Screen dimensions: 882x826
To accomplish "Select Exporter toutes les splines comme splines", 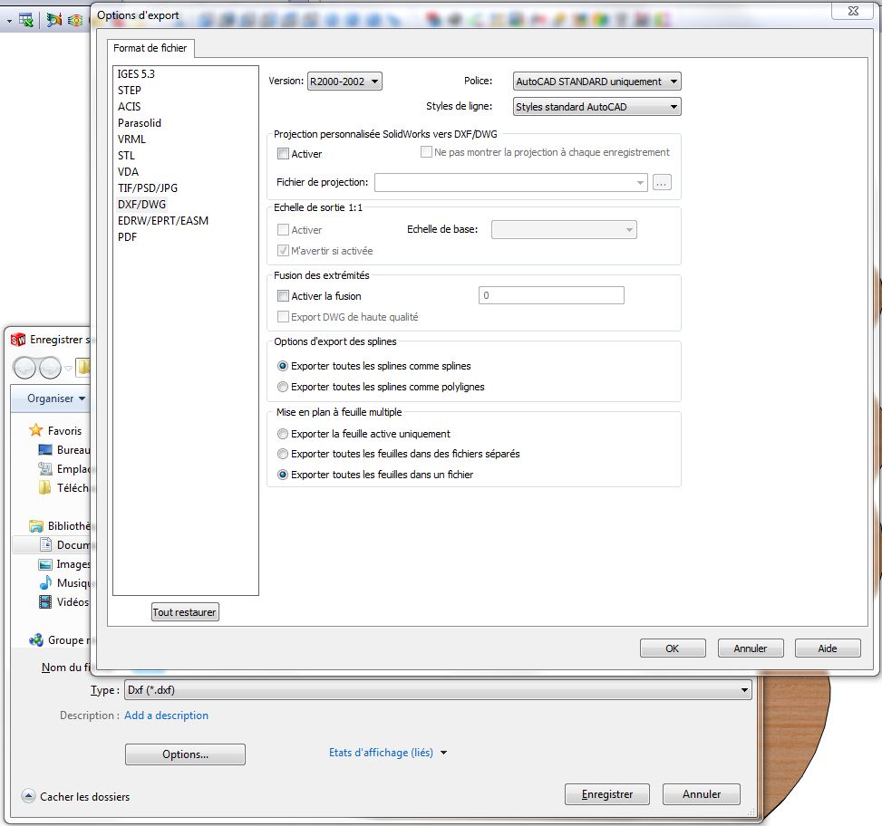I will point(283,366).
